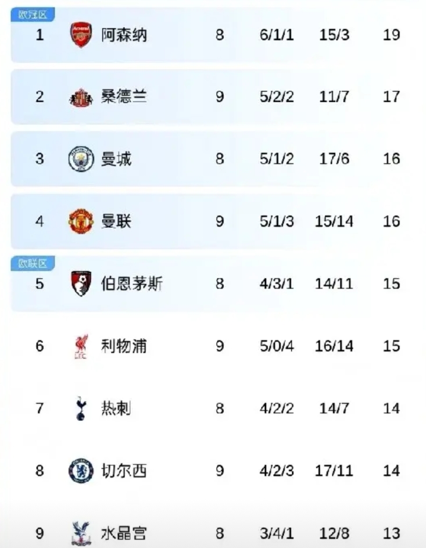426x548 pixels.
Task: Click the Tottenham cockerel crest
Action: 81,409
